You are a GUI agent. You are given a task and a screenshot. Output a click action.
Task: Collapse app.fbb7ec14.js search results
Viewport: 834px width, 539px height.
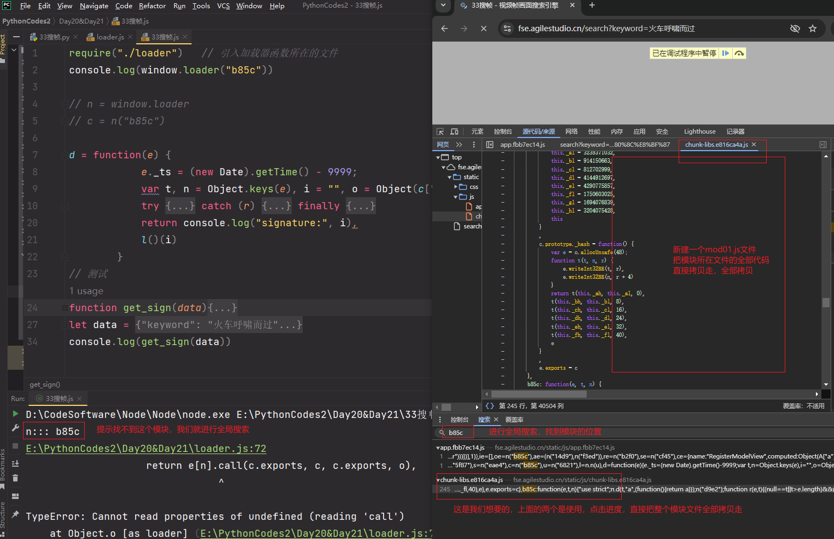tap(438, 448)
